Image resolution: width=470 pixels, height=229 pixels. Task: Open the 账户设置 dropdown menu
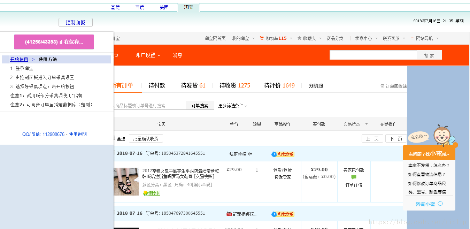(x=148, y=55)
